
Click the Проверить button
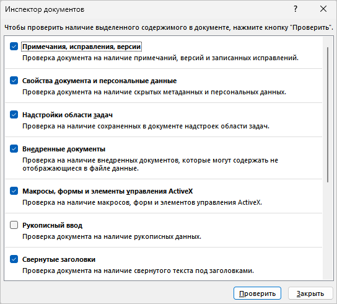click(257, 293)
